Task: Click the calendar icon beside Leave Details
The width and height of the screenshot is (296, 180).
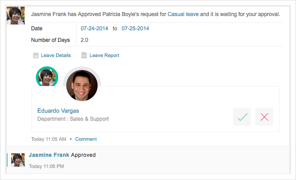Action: coord(36,56)
